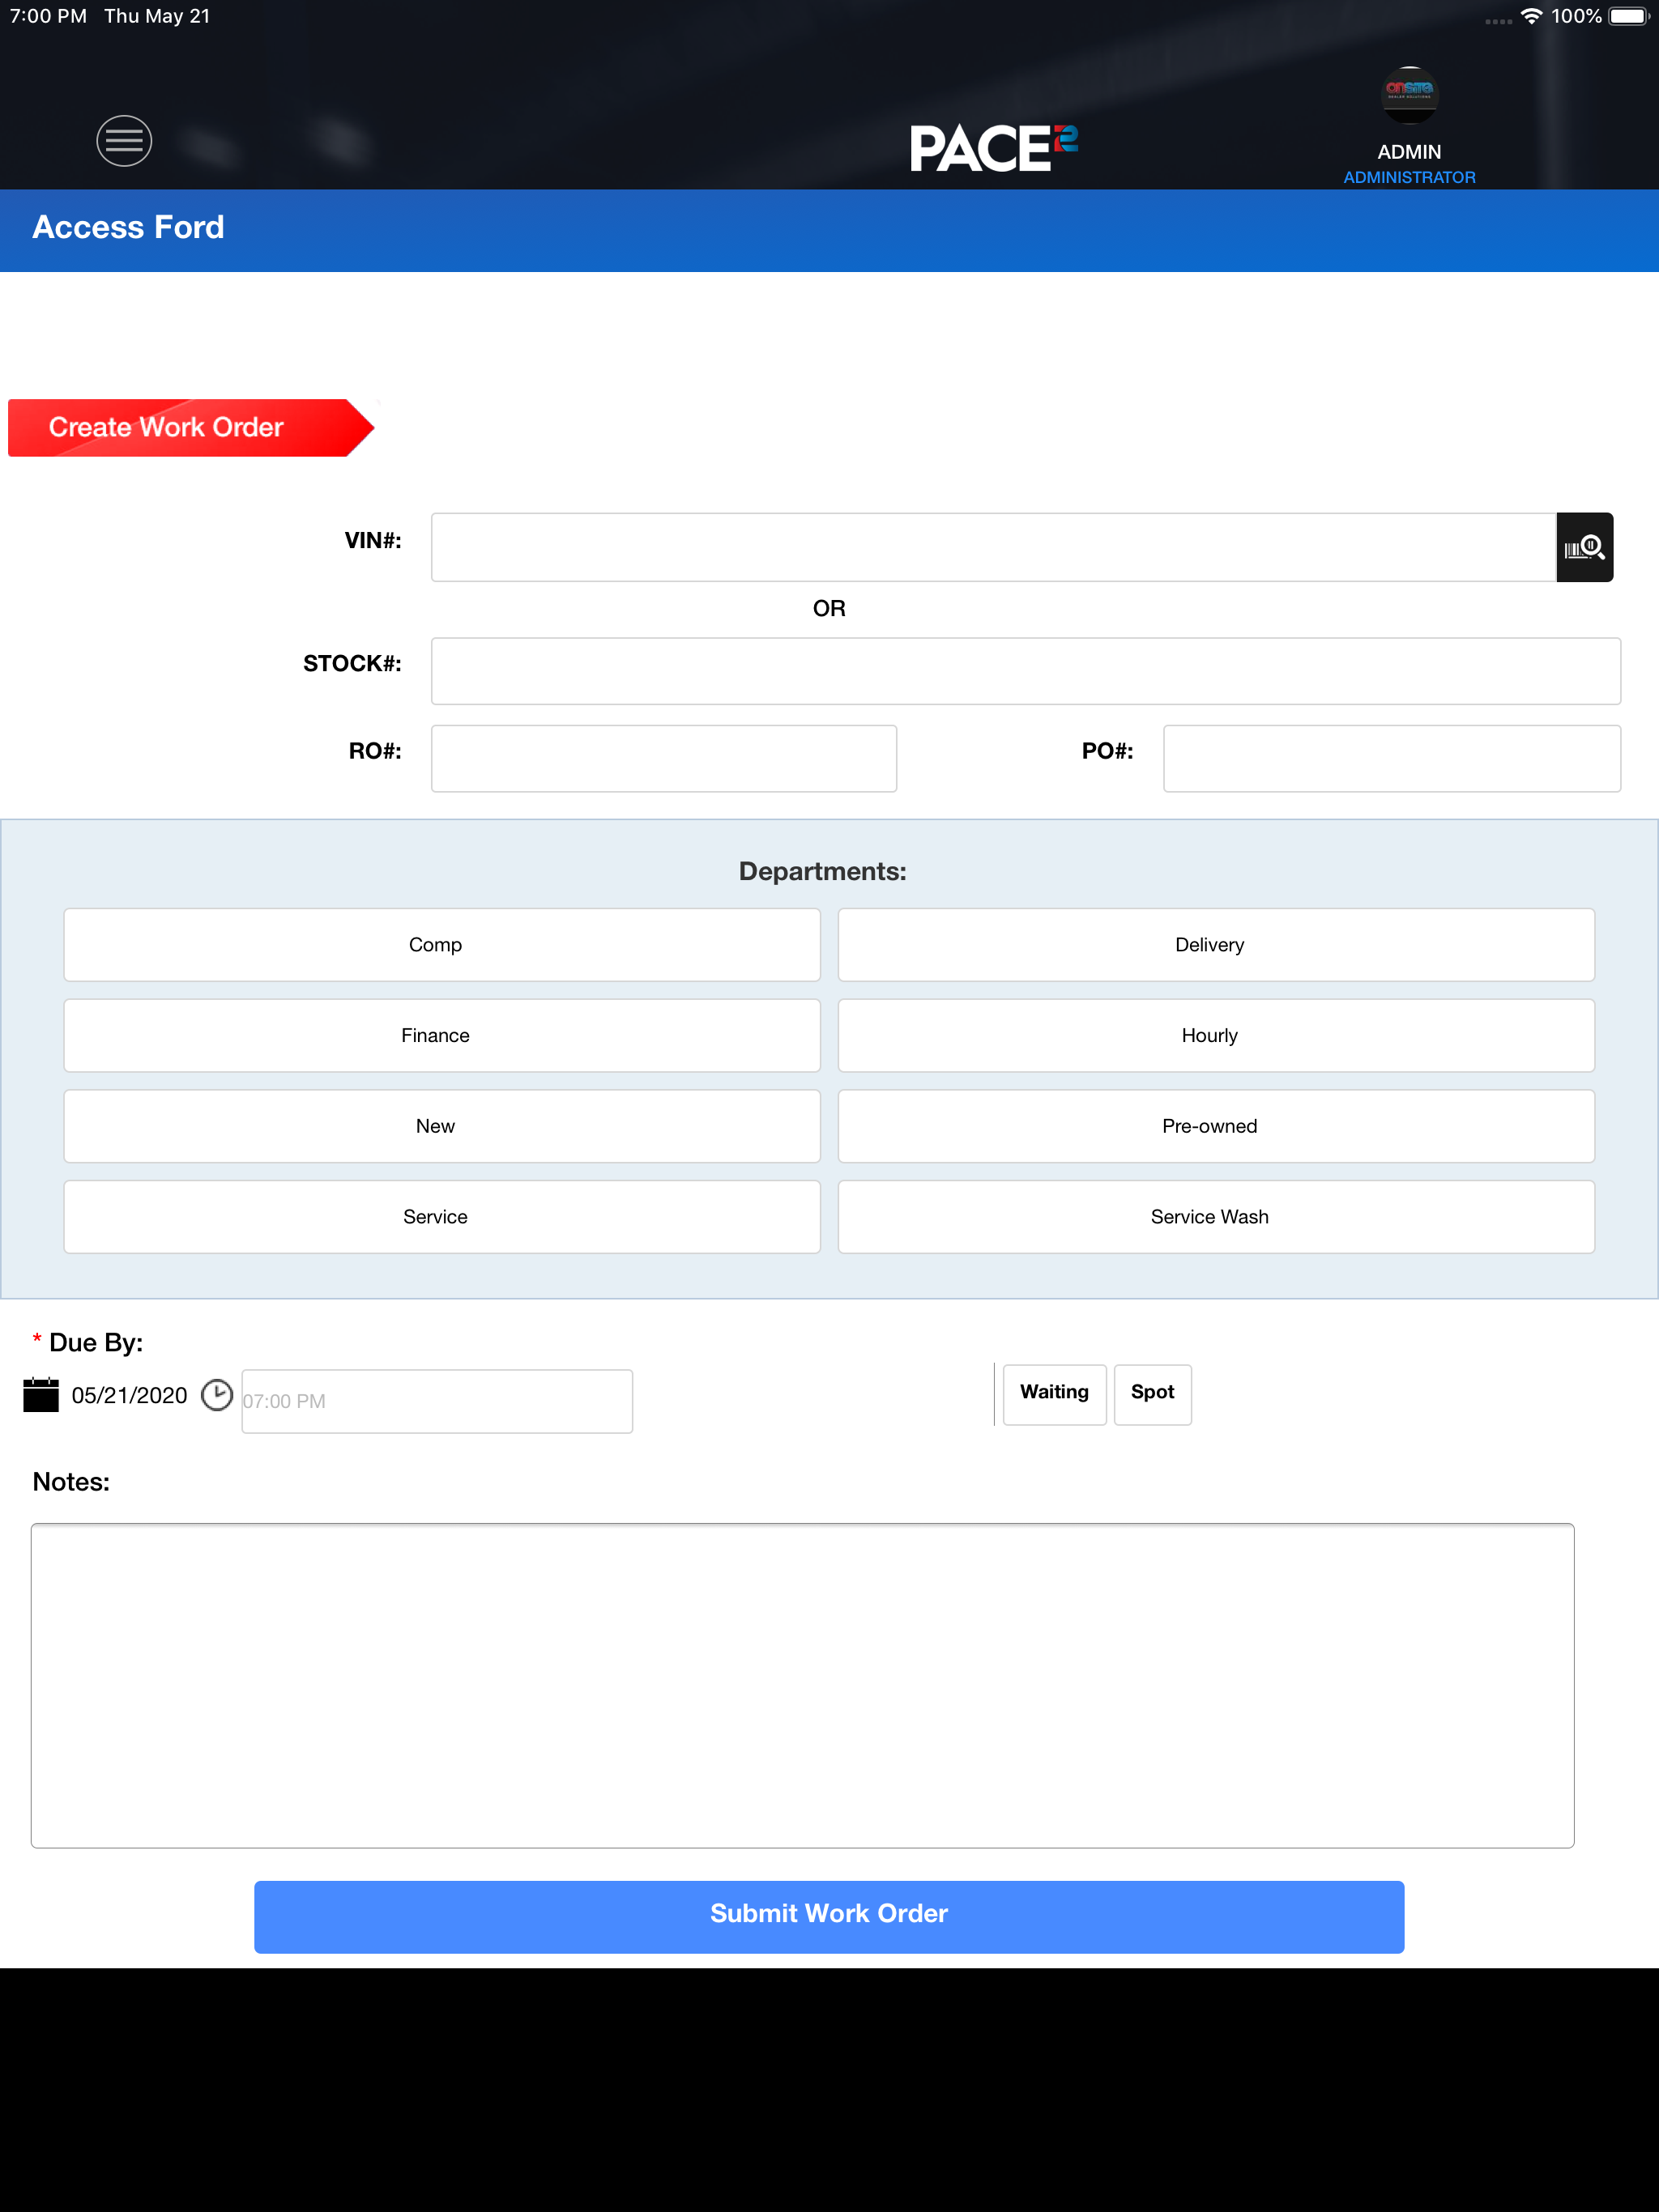Select the Finance department

(442, 1035)
